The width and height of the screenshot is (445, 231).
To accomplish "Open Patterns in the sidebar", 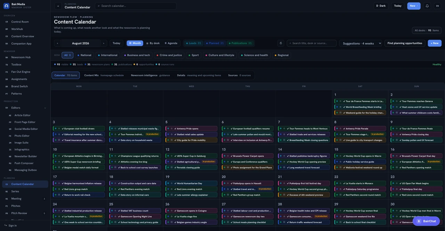I will click(x=25, y=94).
